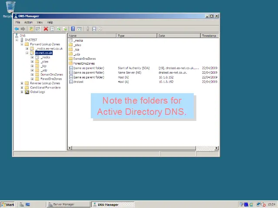This screenshot has width=278, height=208.
Task: Sort by the Name column header
Action: [x=92, y=36]
